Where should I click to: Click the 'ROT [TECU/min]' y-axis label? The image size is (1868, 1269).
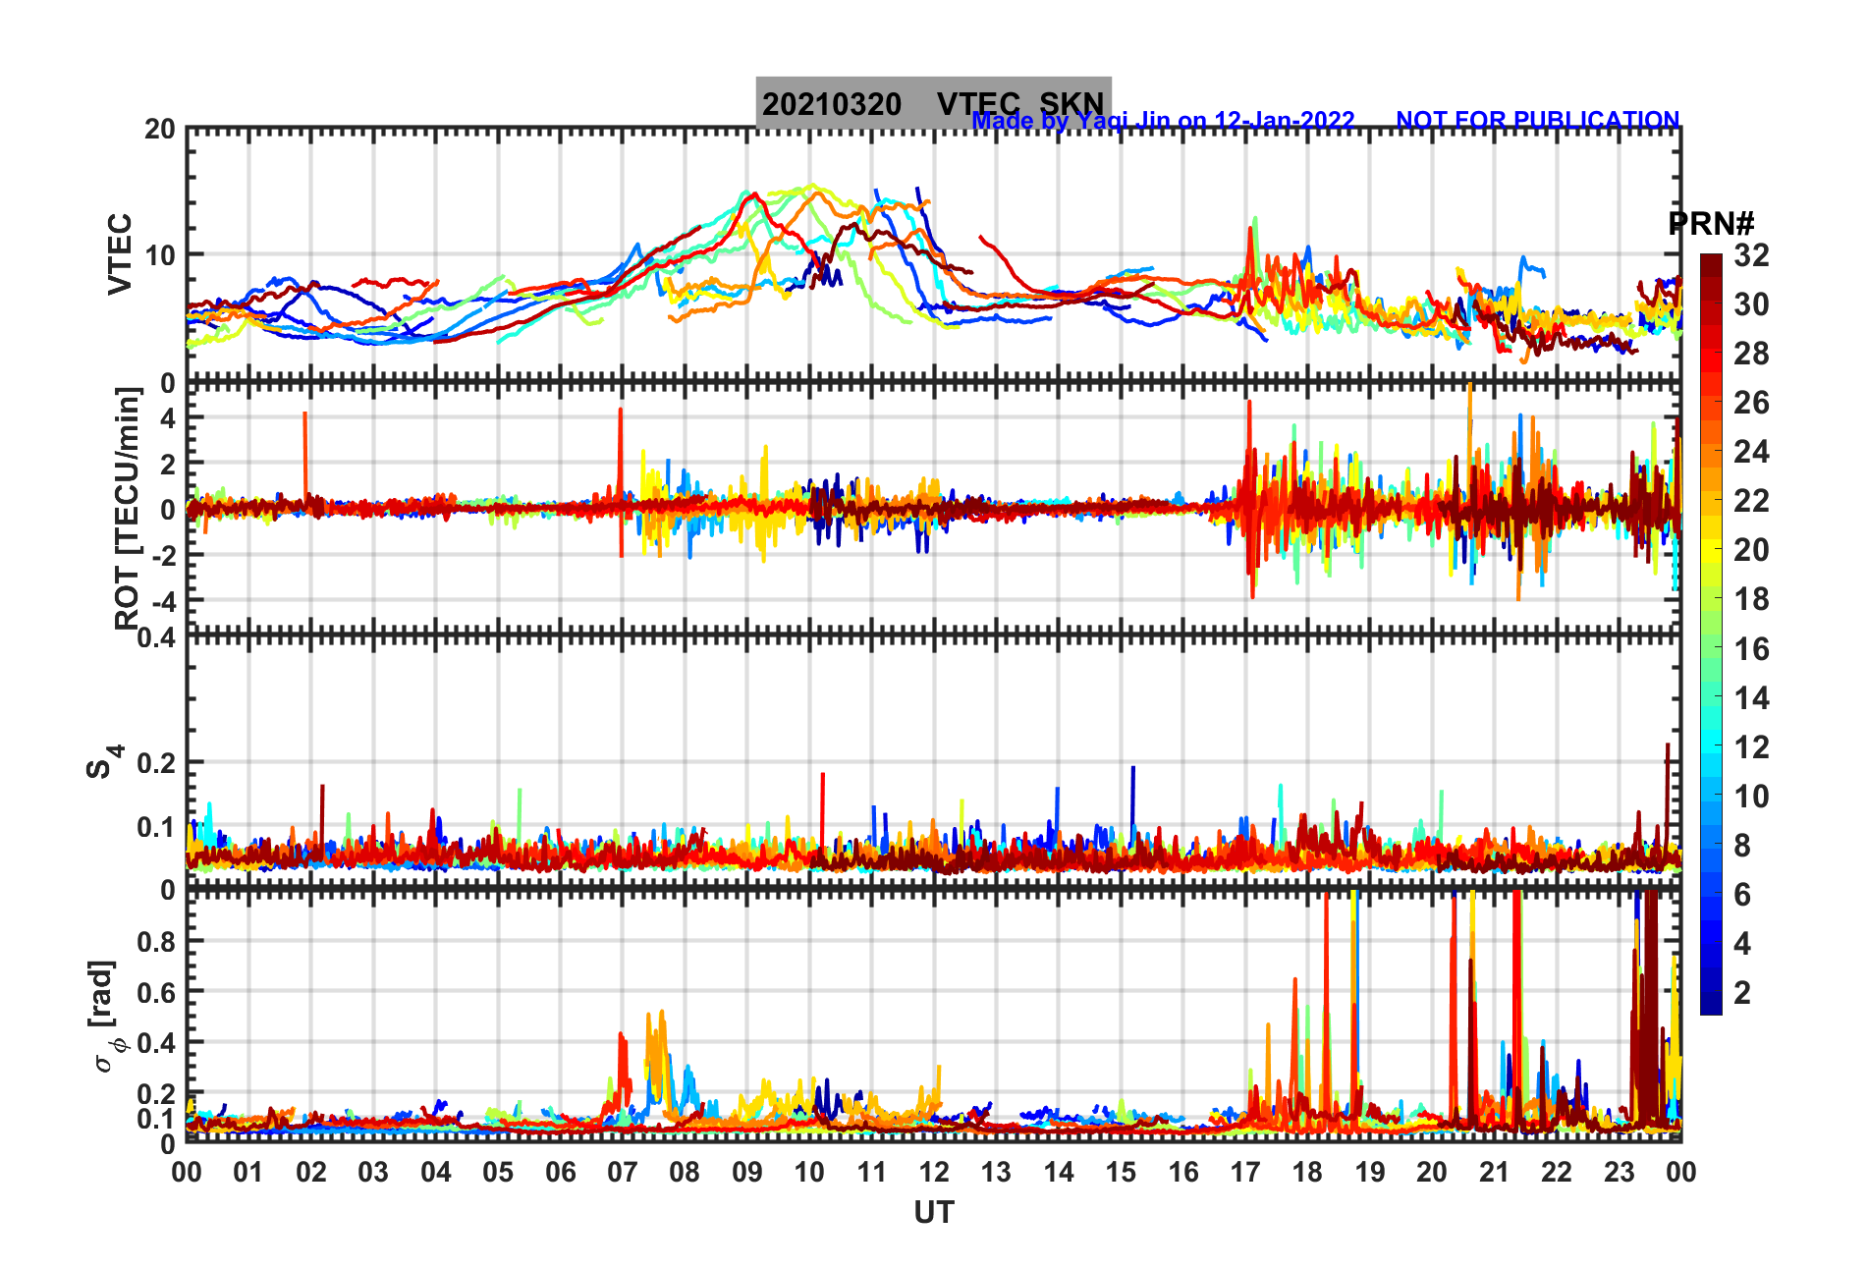pyautogui.click(x=127, y=508)
